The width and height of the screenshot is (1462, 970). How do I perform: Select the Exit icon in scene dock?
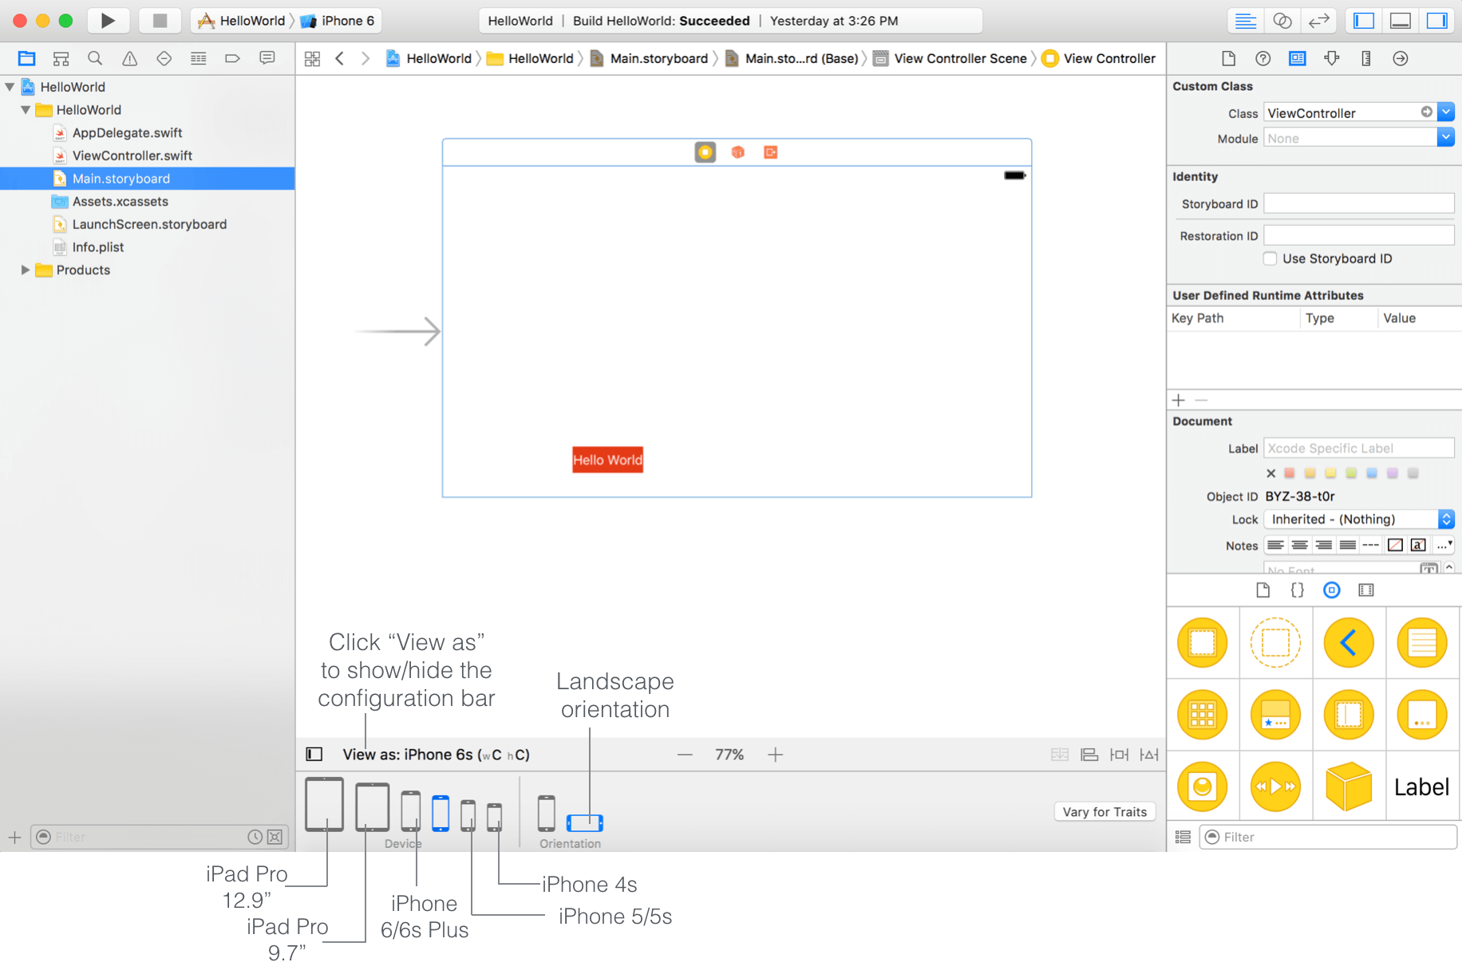[770, 152]
